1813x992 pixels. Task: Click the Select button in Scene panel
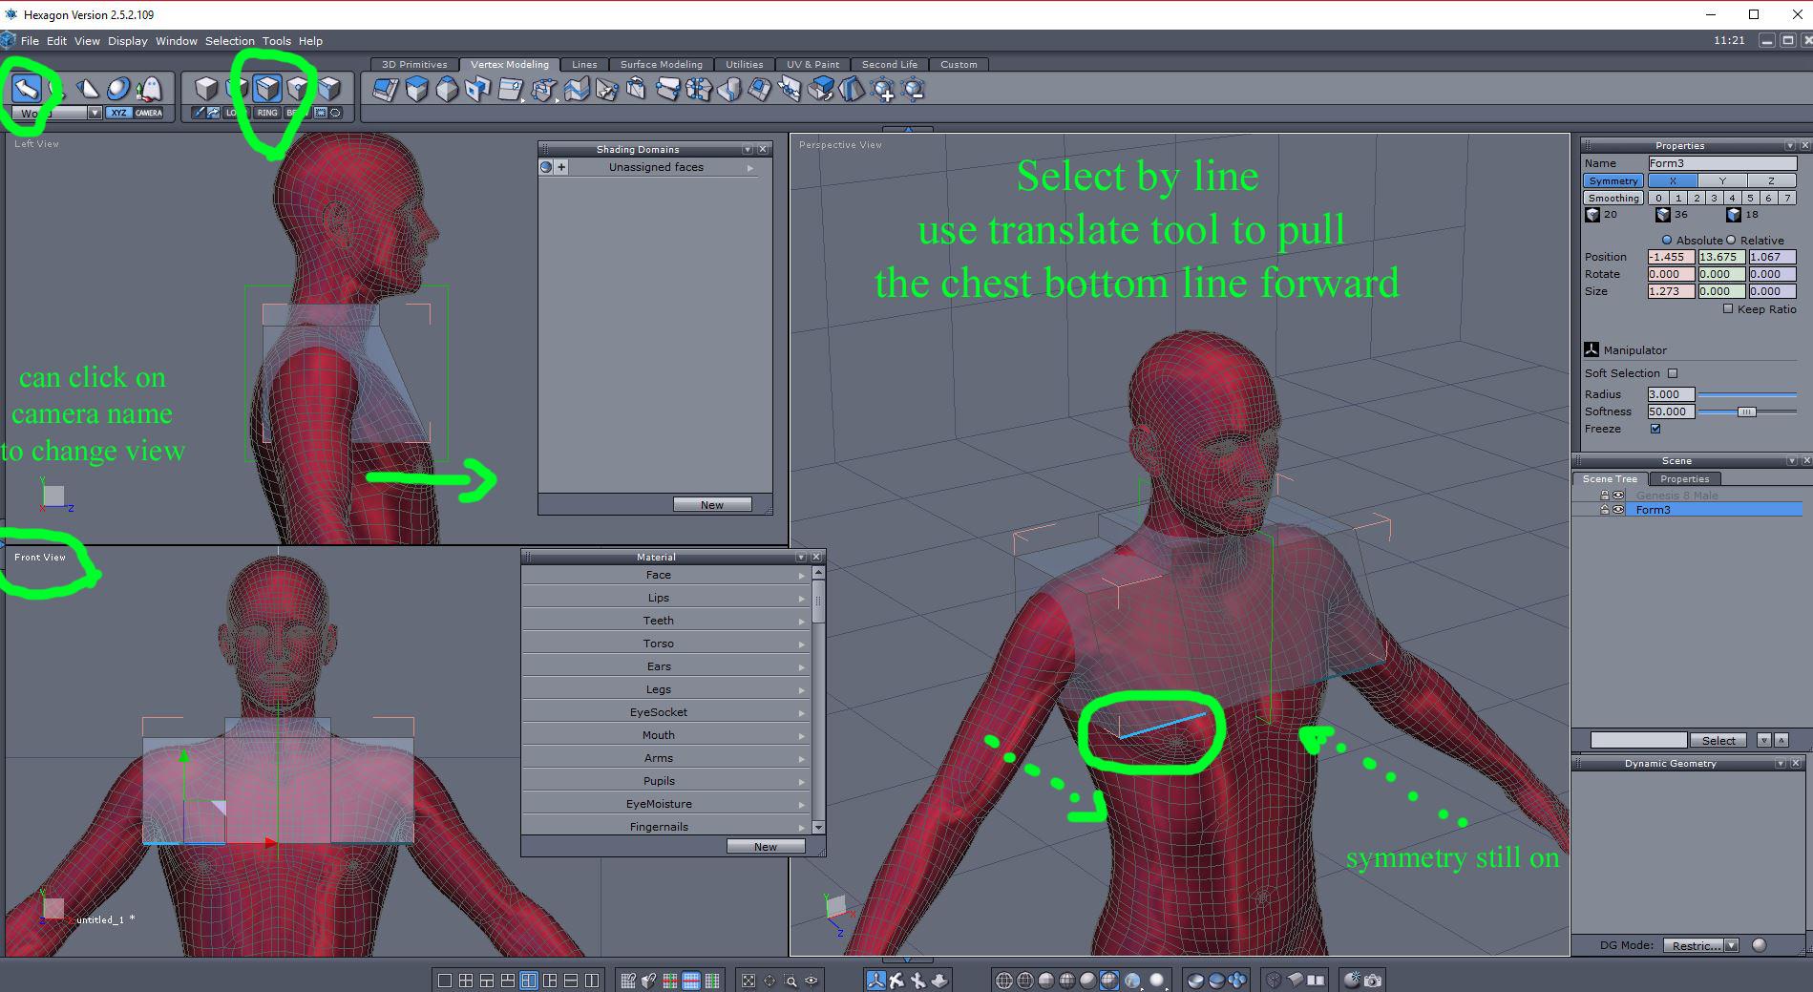pos(1718,741)
